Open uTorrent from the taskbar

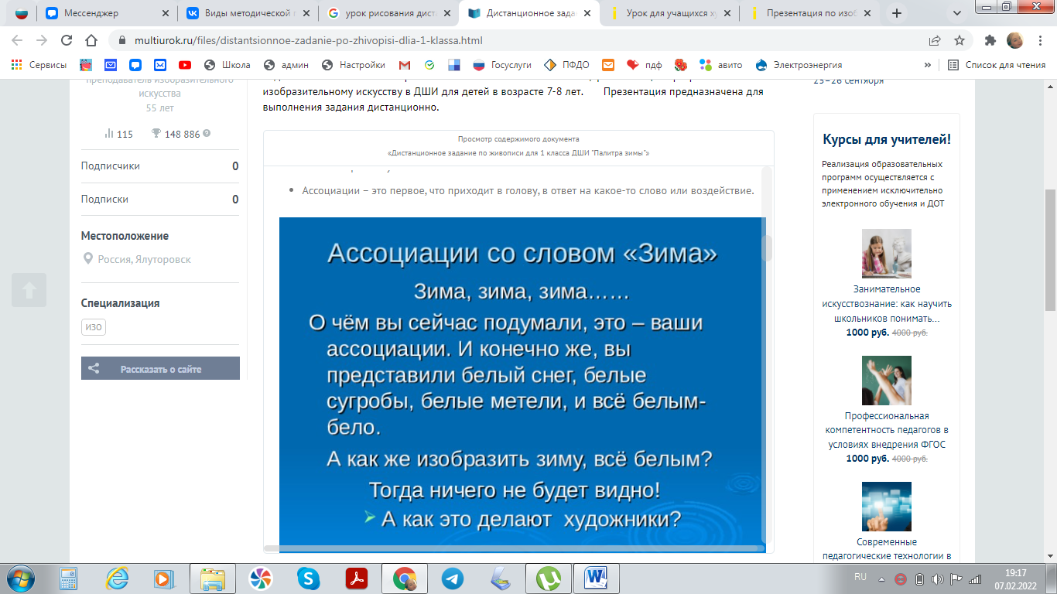[549, 578]
